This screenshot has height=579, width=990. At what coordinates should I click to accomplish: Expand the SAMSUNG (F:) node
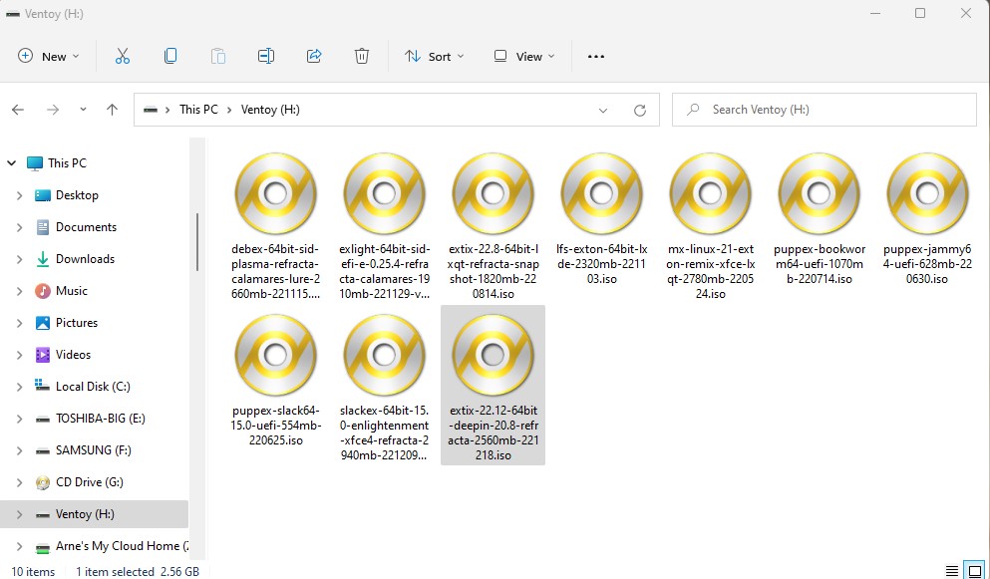click(20, 450)
